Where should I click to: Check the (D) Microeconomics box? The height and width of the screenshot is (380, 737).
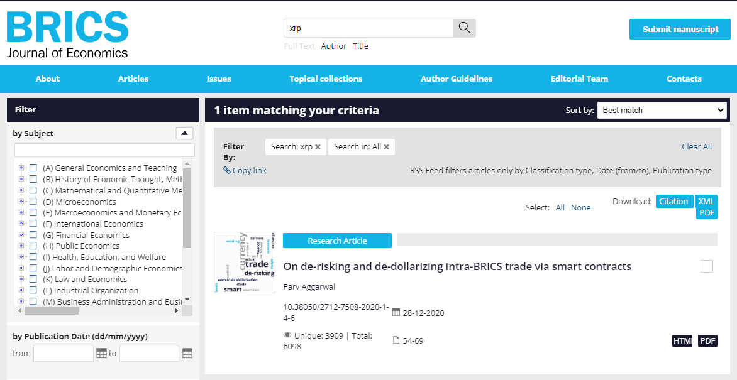[x=33, y=202]
